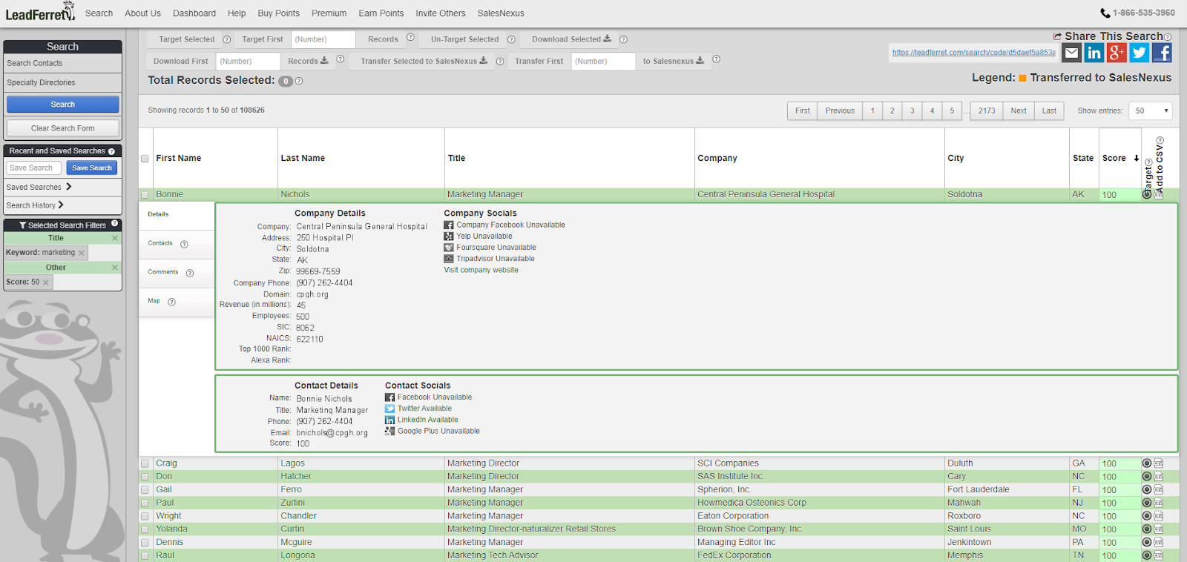1187x562 pixels.
Task: Open help icon beside Share This Search
Action: coord(1168,37)
